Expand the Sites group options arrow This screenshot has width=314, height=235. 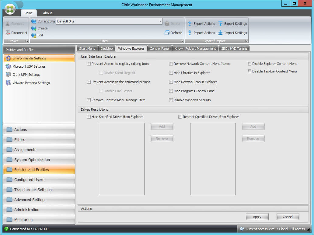pyautogui.click(x=182, y=41)
